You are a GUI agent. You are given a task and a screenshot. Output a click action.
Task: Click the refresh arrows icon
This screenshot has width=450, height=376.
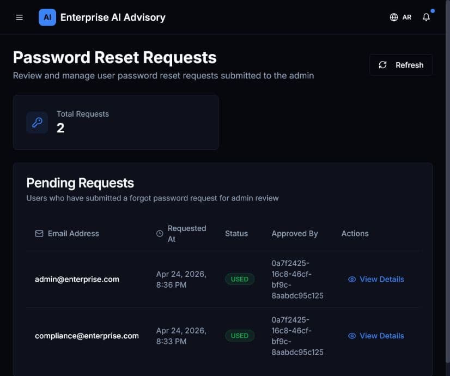tap(382, 65)
